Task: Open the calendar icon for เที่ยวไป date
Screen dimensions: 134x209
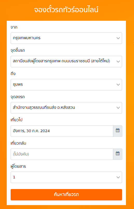Action: 118,131
